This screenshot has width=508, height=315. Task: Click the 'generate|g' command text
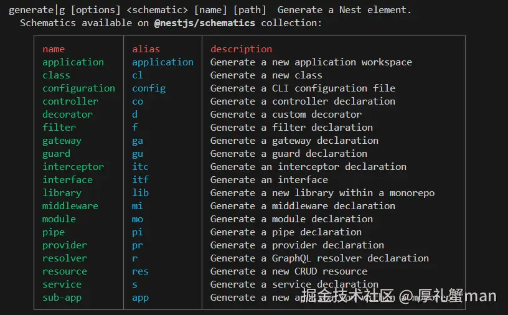pyautogui.click(x=37, y=10)
